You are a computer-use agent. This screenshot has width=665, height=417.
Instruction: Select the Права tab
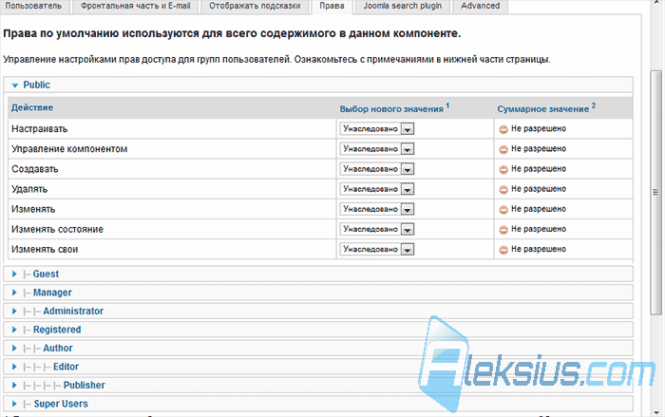tap(332, 7)
